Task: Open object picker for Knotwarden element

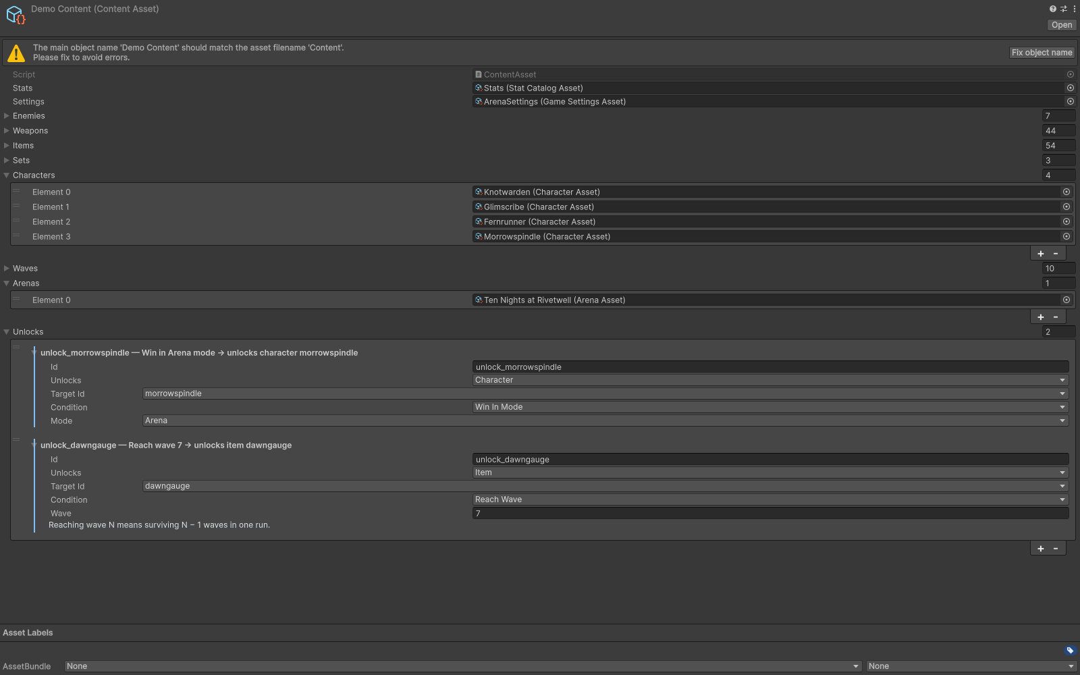Action: point(1066,192)
